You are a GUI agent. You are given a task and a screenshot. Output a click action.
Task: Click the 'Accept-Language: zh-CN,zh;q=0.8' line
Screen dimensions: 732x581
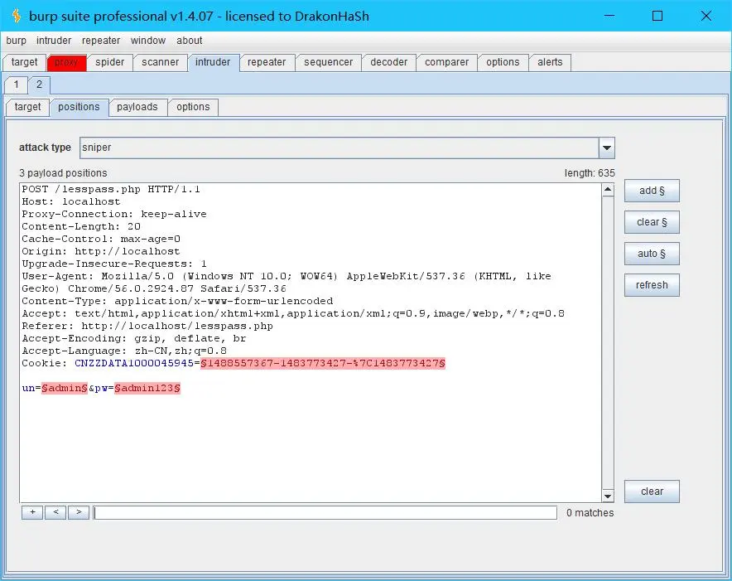tap(124, 351)
